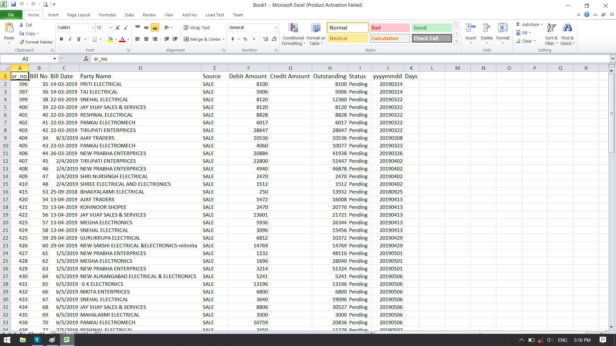This screenshot has height=346, width=616.
Task: Click the Format as Table icon
Action: pyautogui.click(x=315, y=28)
